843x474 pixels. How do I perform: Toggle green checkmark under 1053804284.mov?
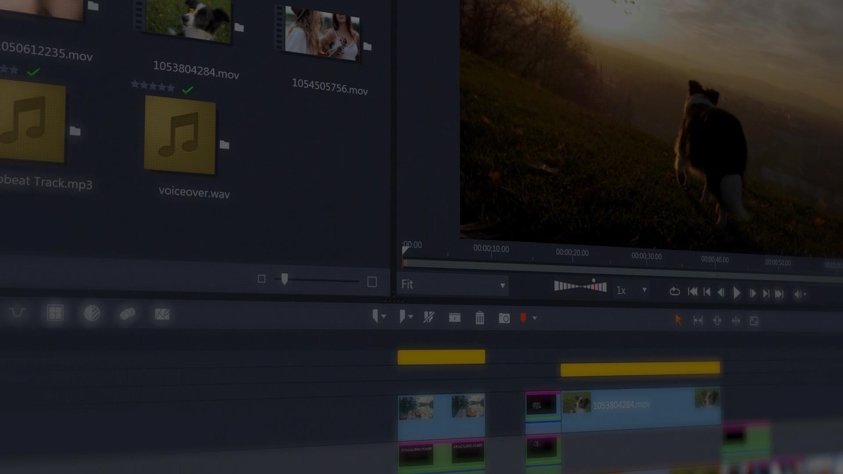click(x=187, y=90)
